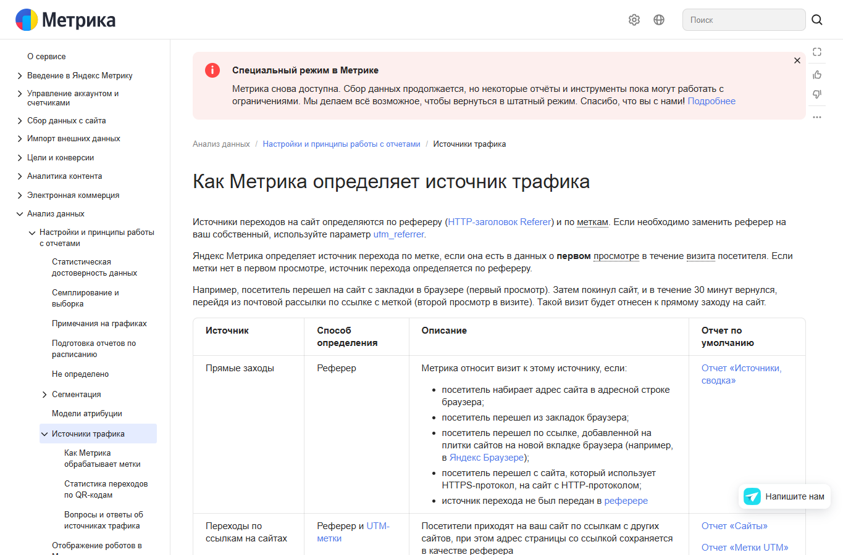Open Примечания на графиках page

(99, 324)
